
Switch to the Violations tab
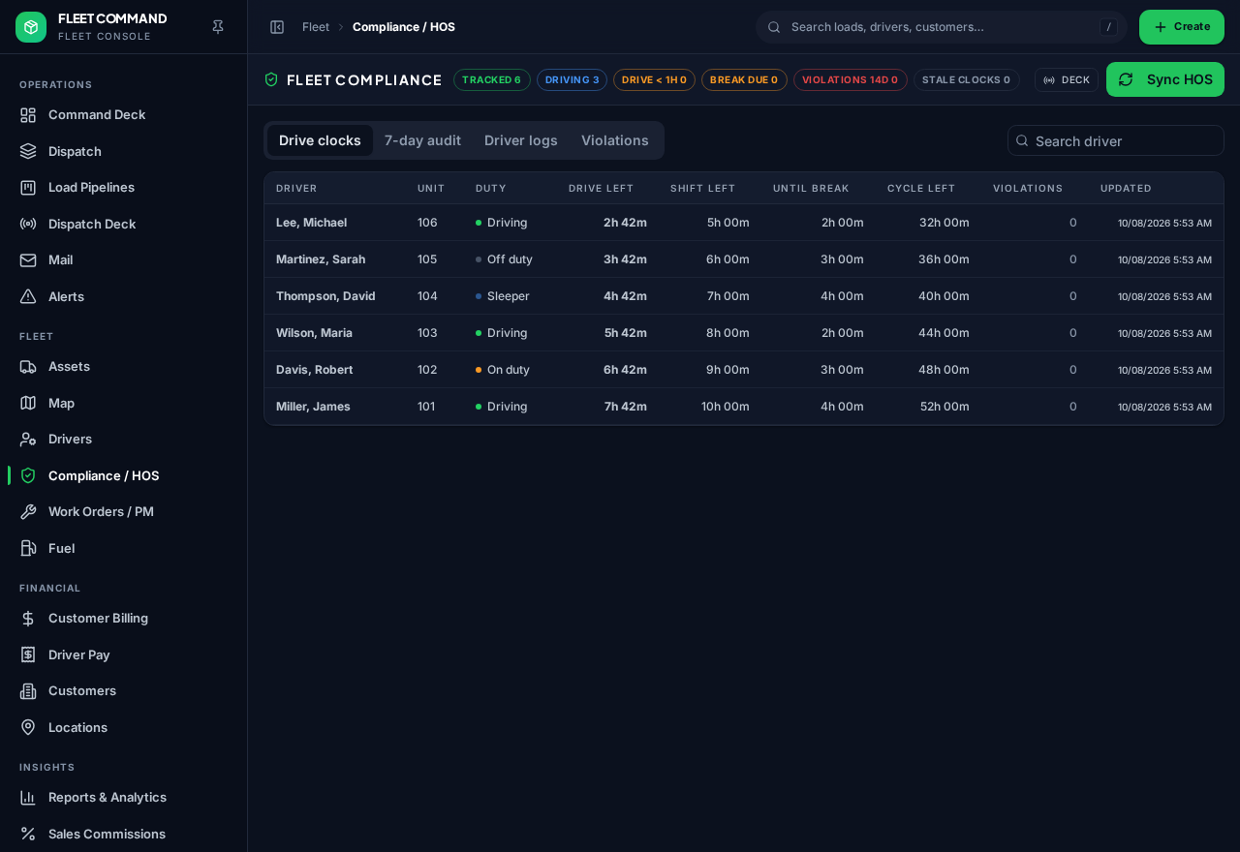click(x=615, y=140)
